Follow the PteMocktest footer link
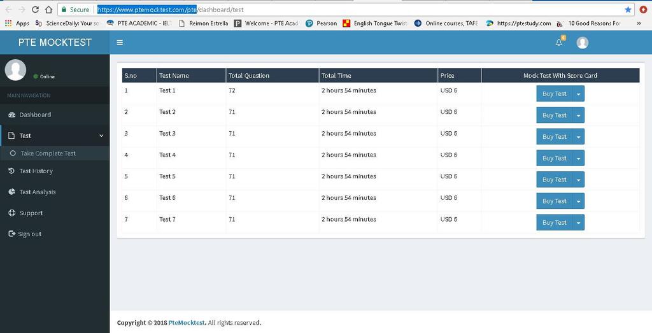 coord(187,323)
